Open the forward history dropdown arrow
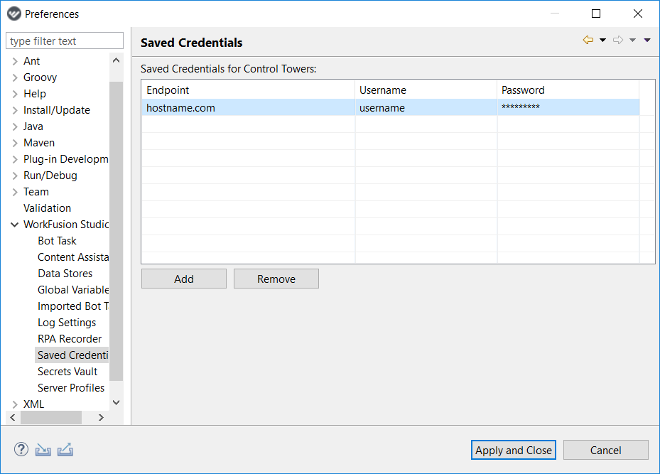This screenshot has height=474, width=660. point(632,40)
